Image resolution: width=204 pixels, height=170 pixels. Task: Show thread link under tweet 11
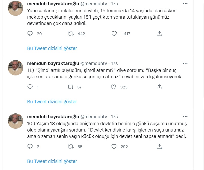52,101
